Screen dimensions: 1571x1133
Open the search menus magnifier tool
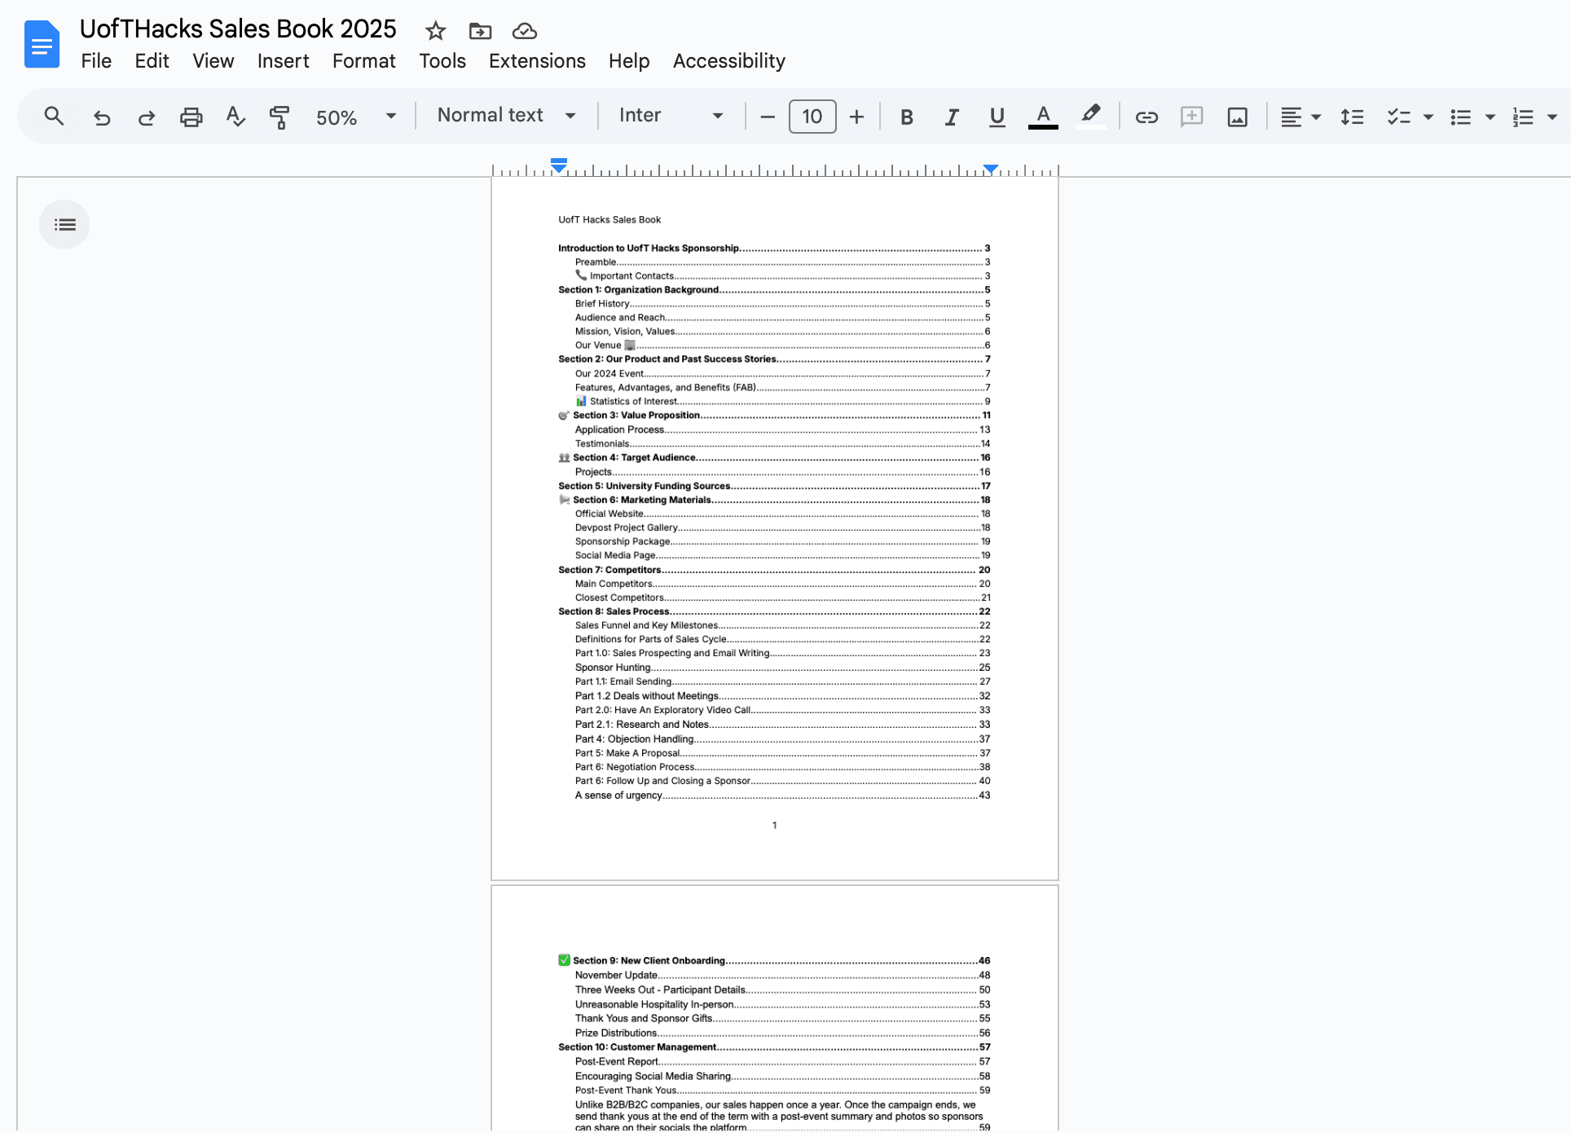[54, 117]
